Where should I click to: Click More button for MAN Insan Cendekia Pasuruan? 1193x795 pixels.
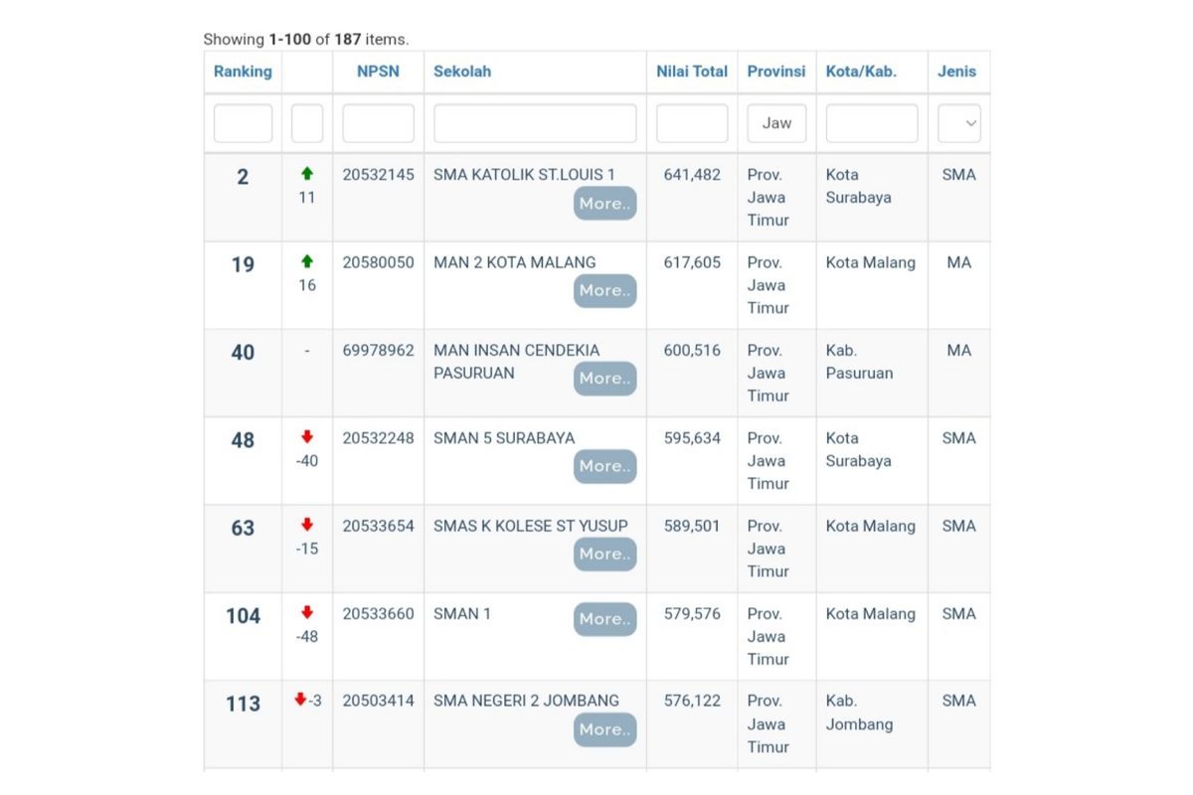pyautogui.click(x=604, y=378)
